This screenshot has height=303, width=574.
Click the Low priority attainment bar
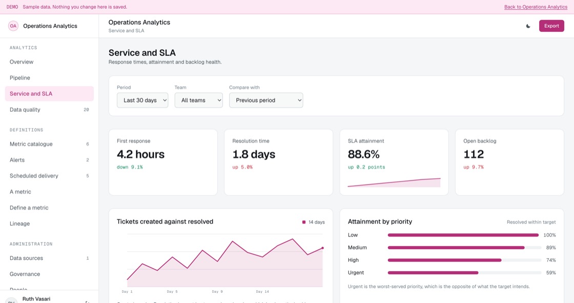click(x=463, y=235)
